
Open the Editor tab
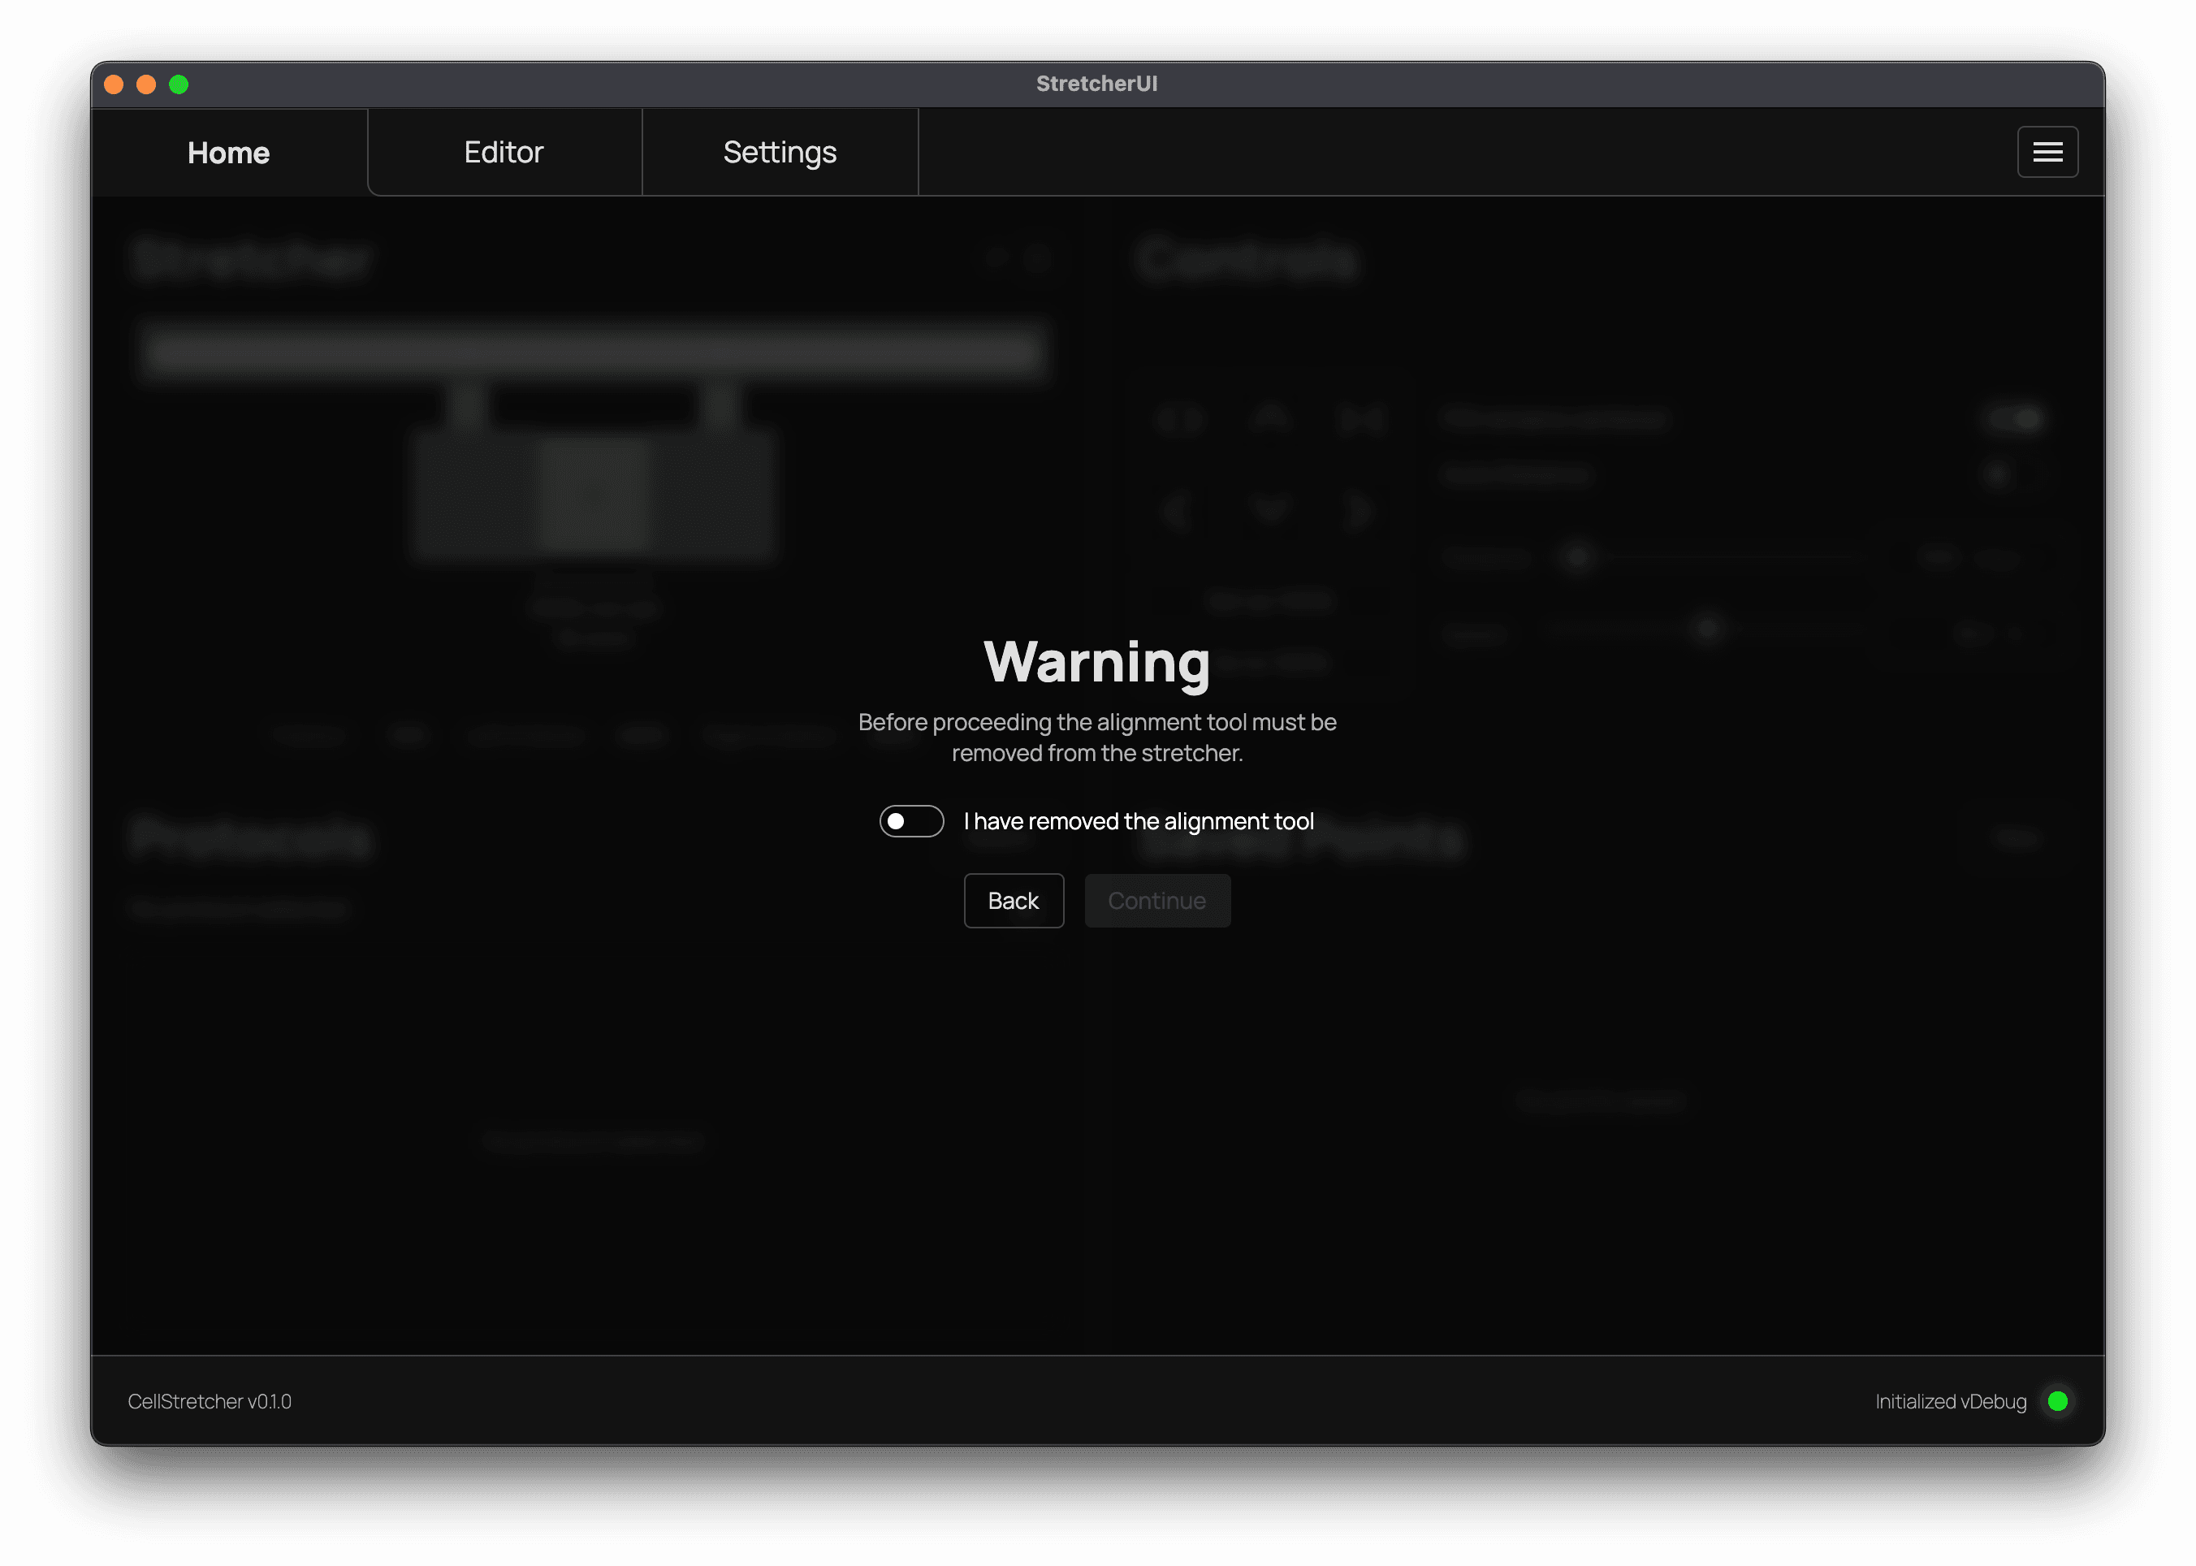coord(504,153)
